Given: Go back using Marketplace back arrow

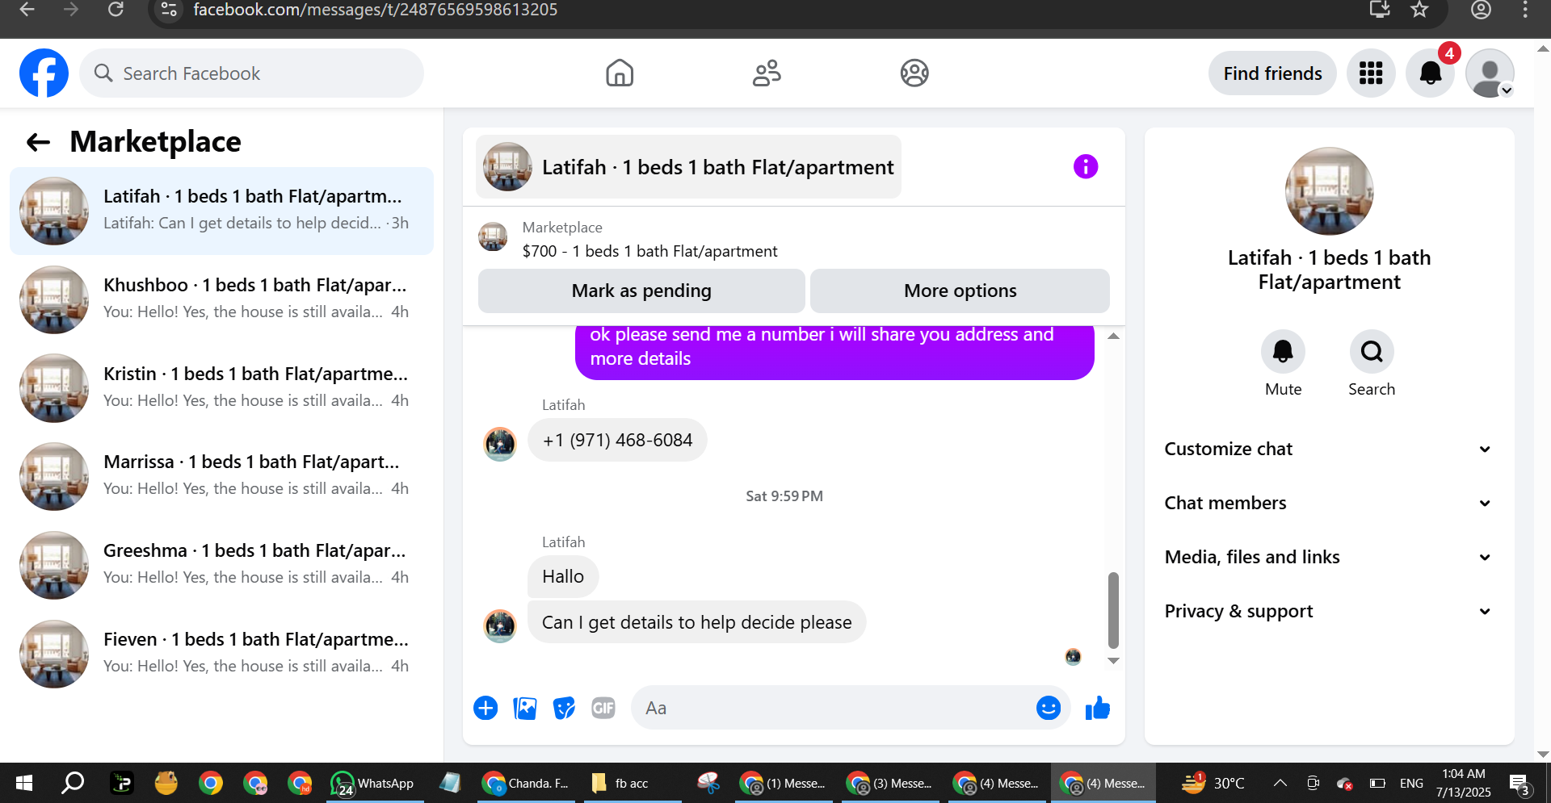Looking at the screenshot, I should (x=38, y=143).
